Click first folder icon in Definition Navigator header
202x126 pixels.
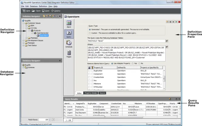[x=44, y=16]
